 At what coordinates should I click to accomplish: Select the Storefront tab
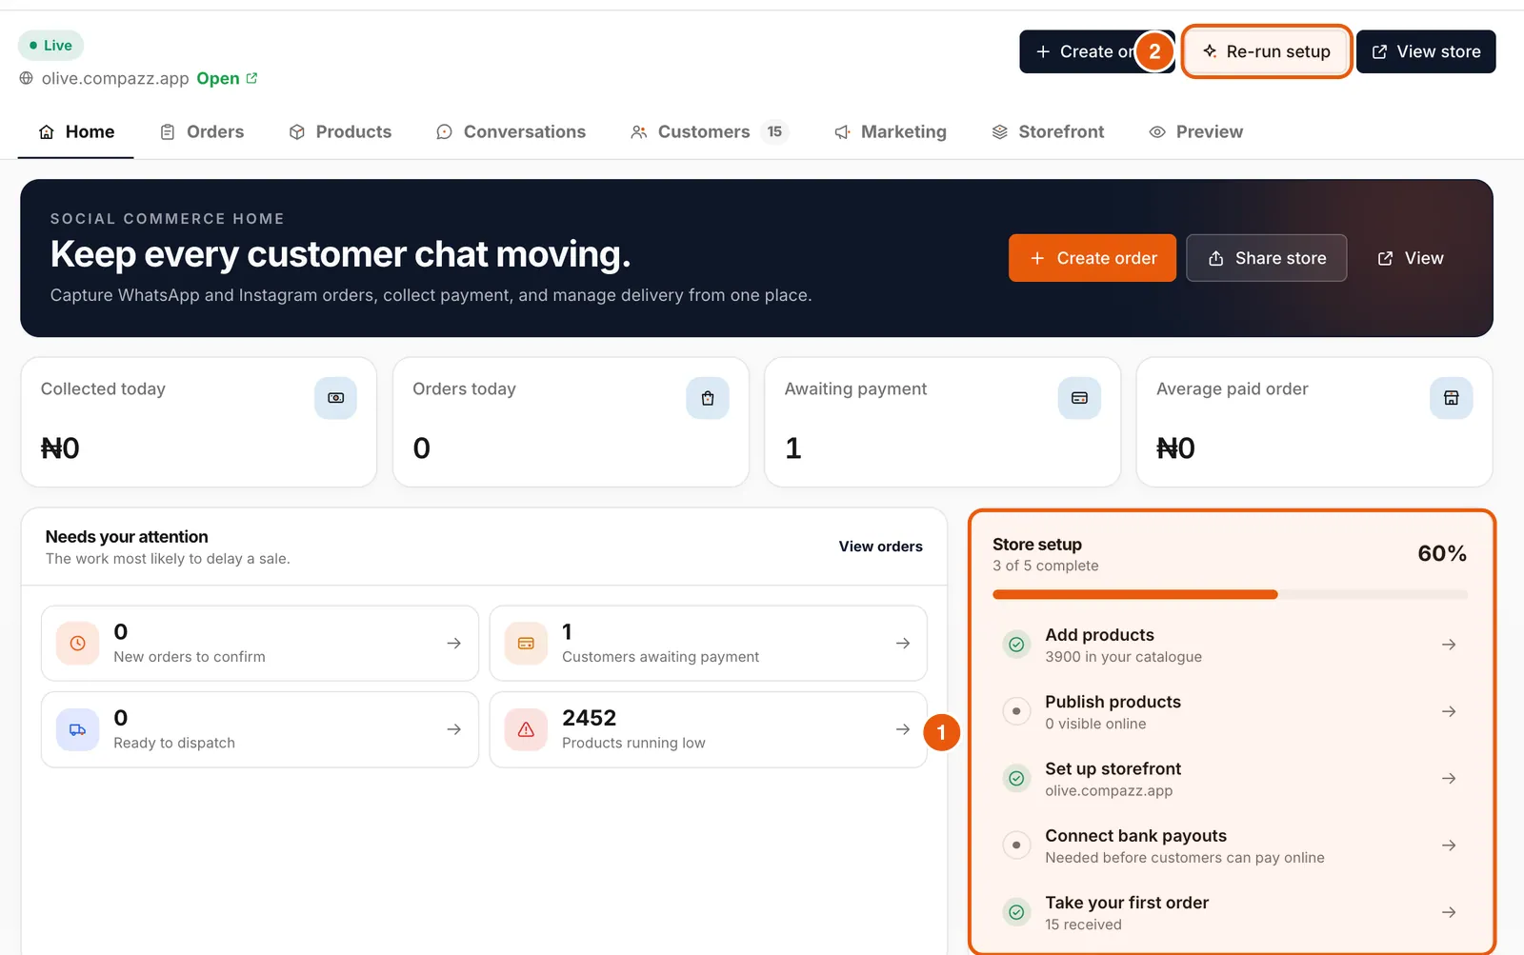pyautogui.click(x=1048, y=131)
